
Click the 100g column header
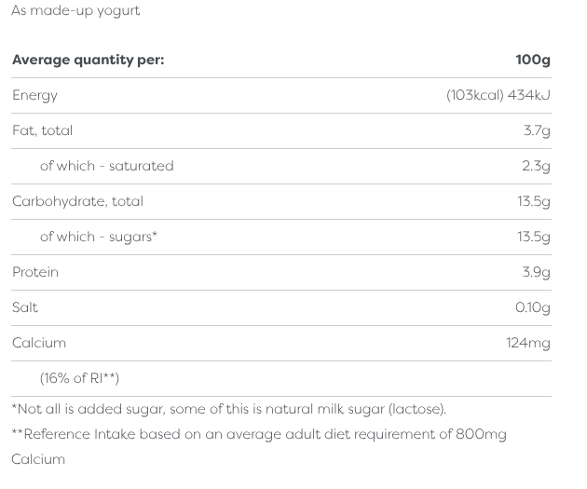pos(533,60)
